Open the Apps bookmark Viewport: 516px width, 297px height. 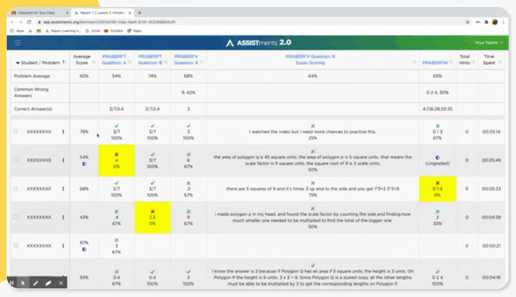click(x=18, y=31)
